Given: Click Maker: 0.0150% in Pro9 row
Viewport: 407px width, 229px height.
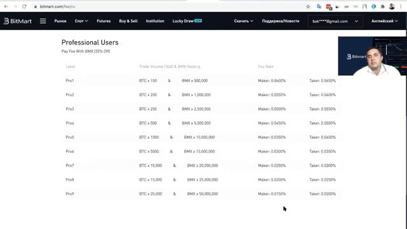Looking at the screenshot, I should click(272, 194).
